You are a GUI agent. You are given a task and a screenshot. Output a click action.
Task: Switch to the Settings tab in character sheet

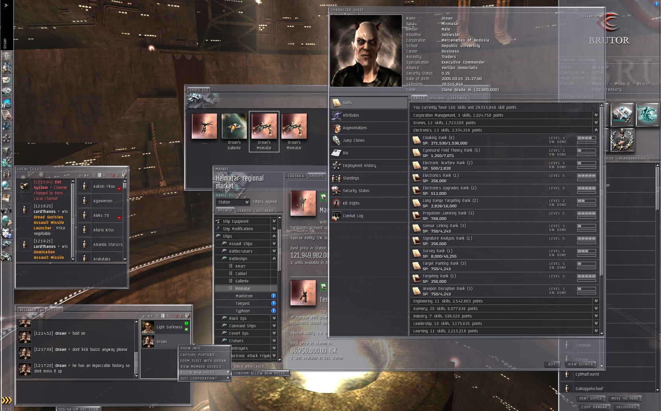coord(459,98)
